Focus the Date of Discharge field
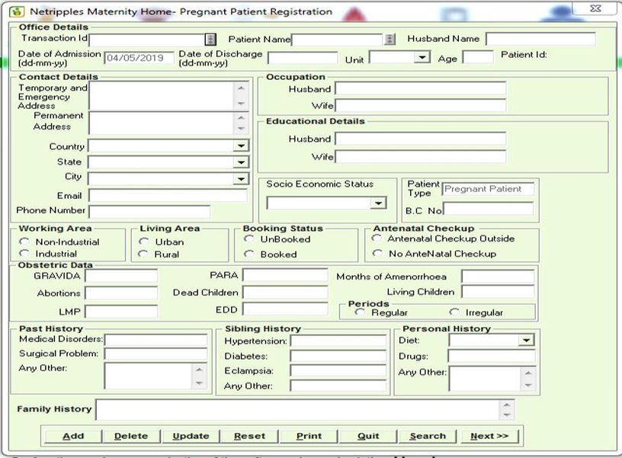622x458 pixels. (x=303, y=58)
